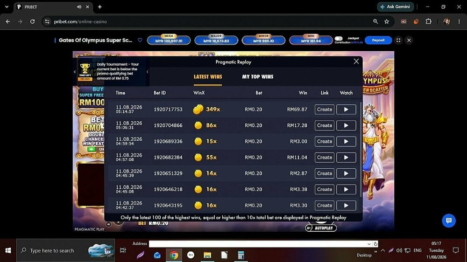Open the Chrome profile avatar
The image size is (467, 262).
(x=446, y=21)
